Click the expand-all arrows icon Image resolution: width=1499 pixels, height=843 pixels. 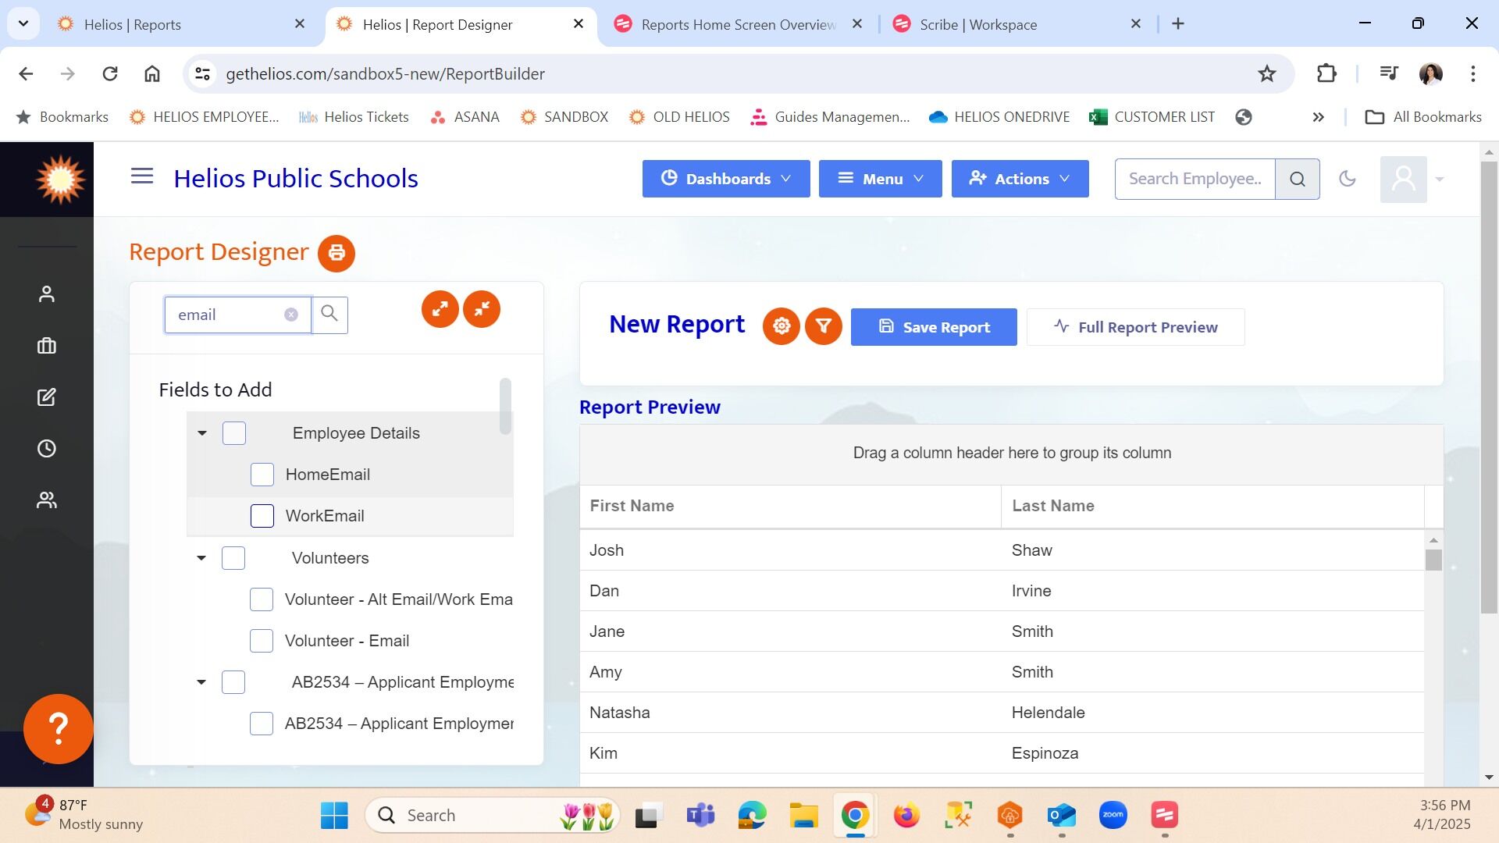pos(440,309)
